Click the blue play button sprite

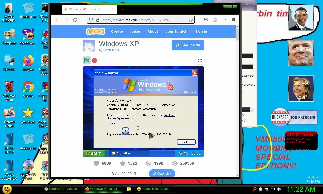[125, 131]
